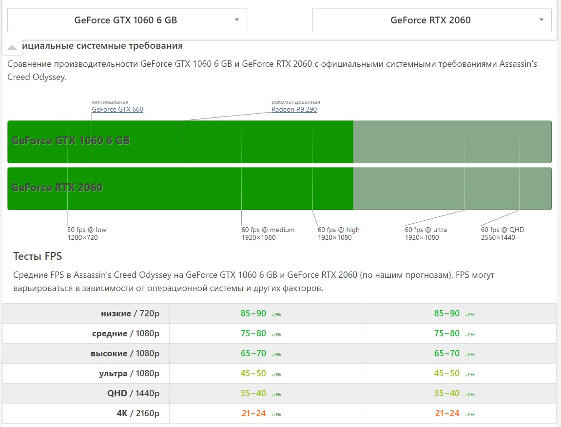The image size is (561, 427).
Task: Open the GeForce RTX 2060 dropdown
Action: (431, 20)
